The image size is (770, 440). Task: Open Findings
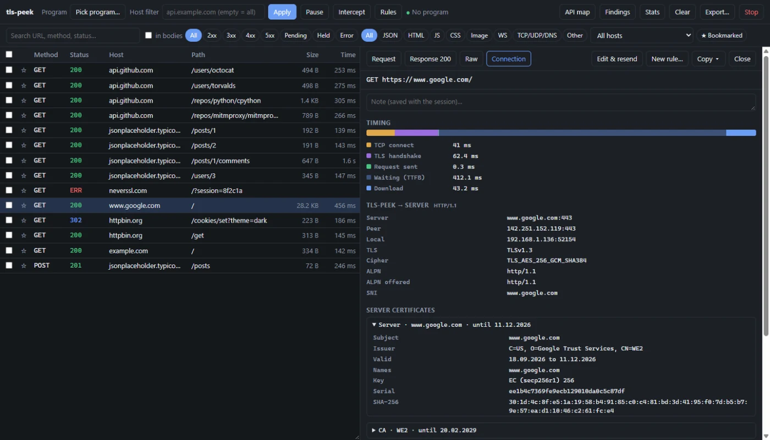[x=618, y=12]
